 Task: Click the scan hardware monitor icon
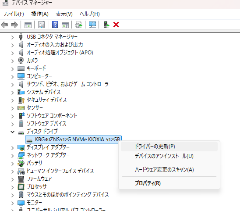92,25
